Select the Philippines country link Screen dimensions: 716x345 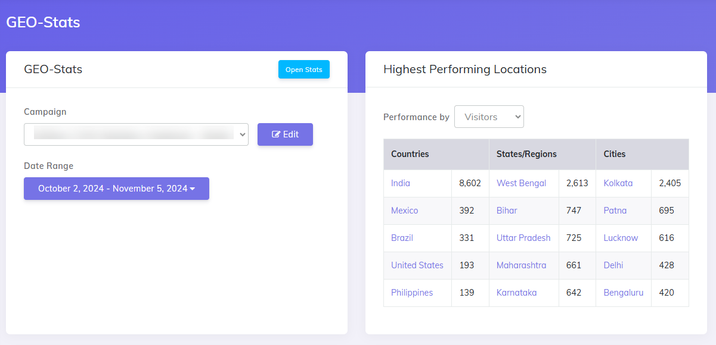coord(411,293)
